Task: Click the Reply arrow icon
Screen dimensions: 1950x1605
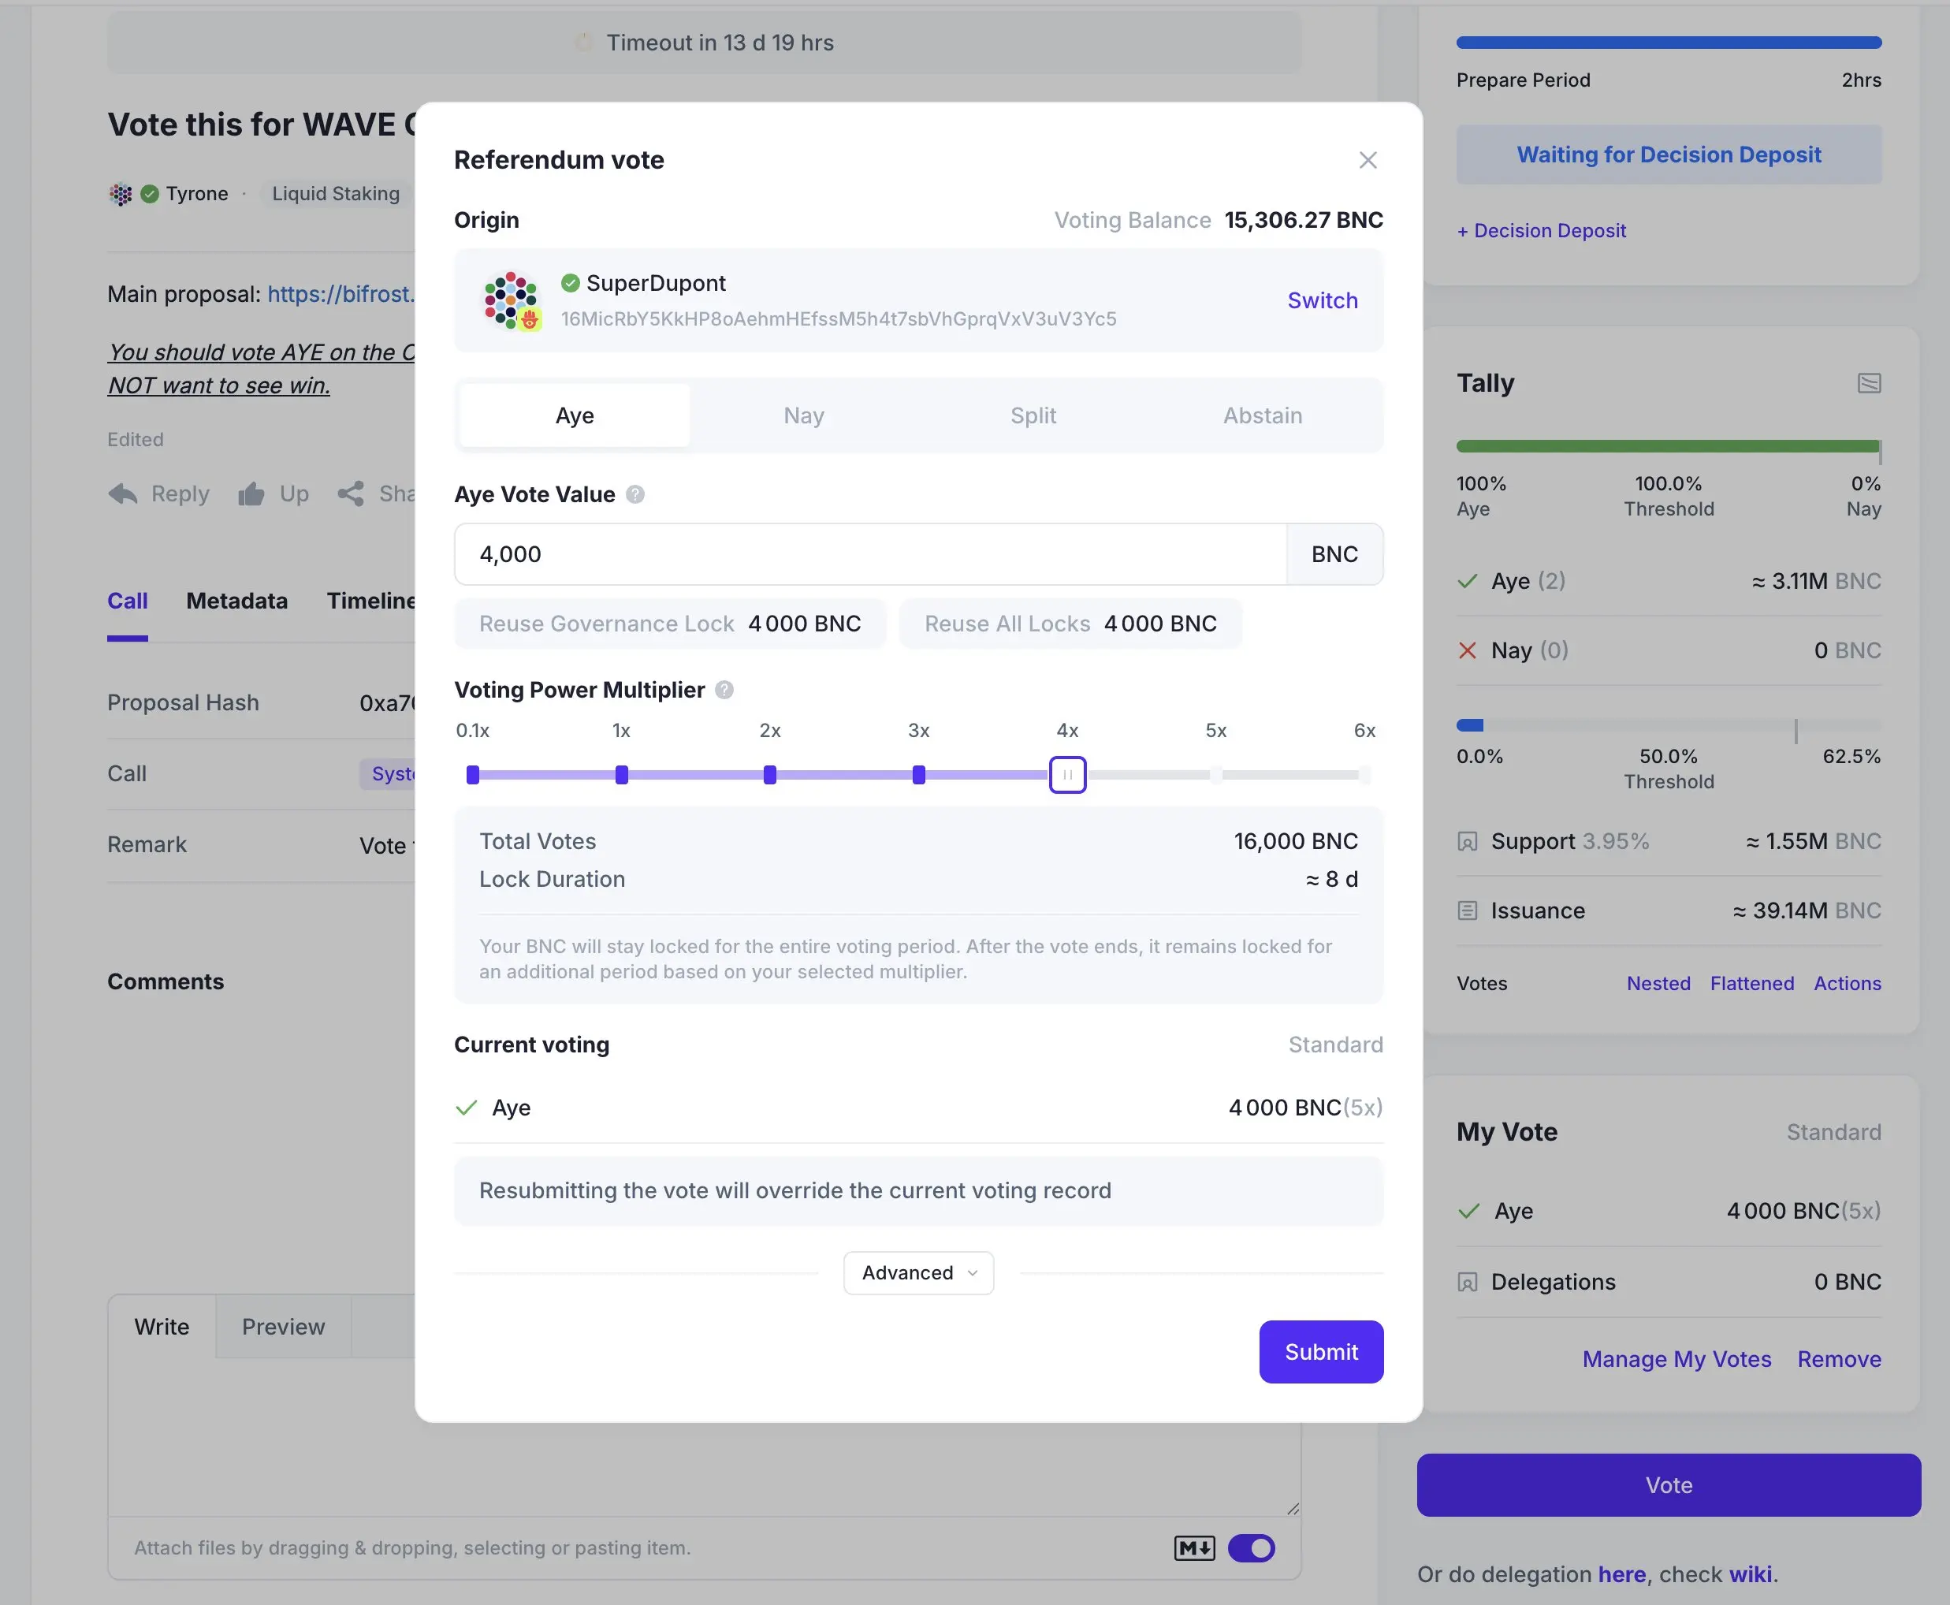Action: tap(123, 493)
